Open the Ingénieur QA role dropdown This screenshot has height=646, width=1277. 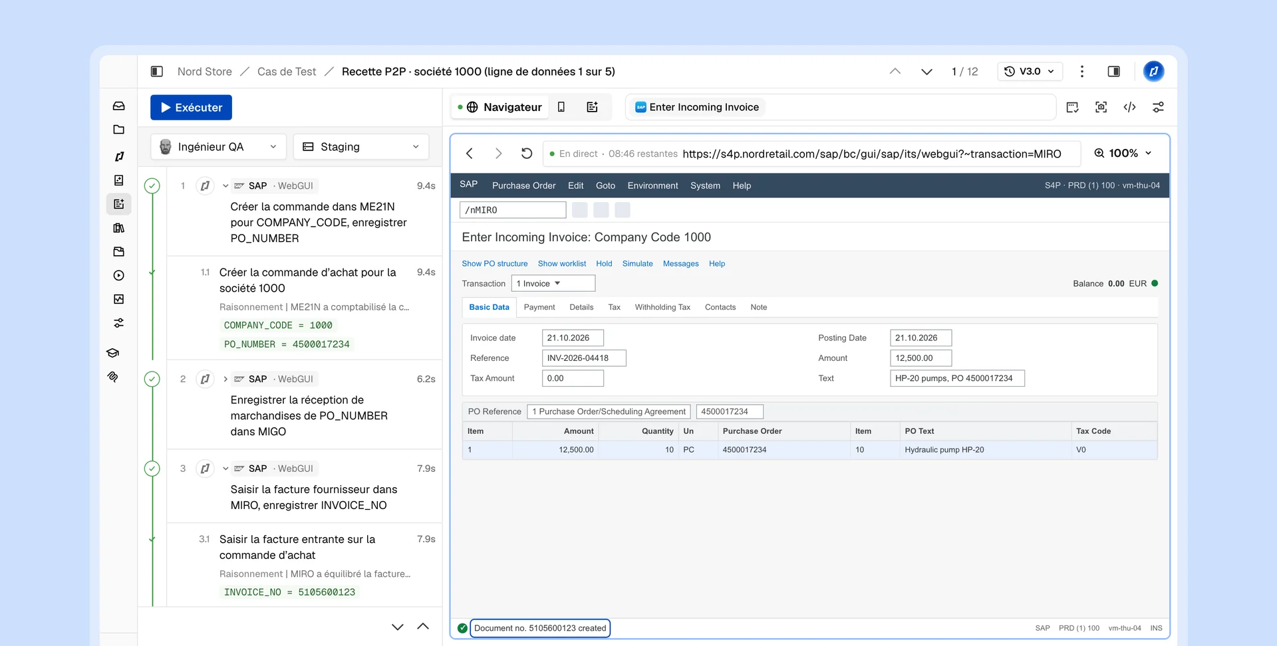(x=218, y=147)
